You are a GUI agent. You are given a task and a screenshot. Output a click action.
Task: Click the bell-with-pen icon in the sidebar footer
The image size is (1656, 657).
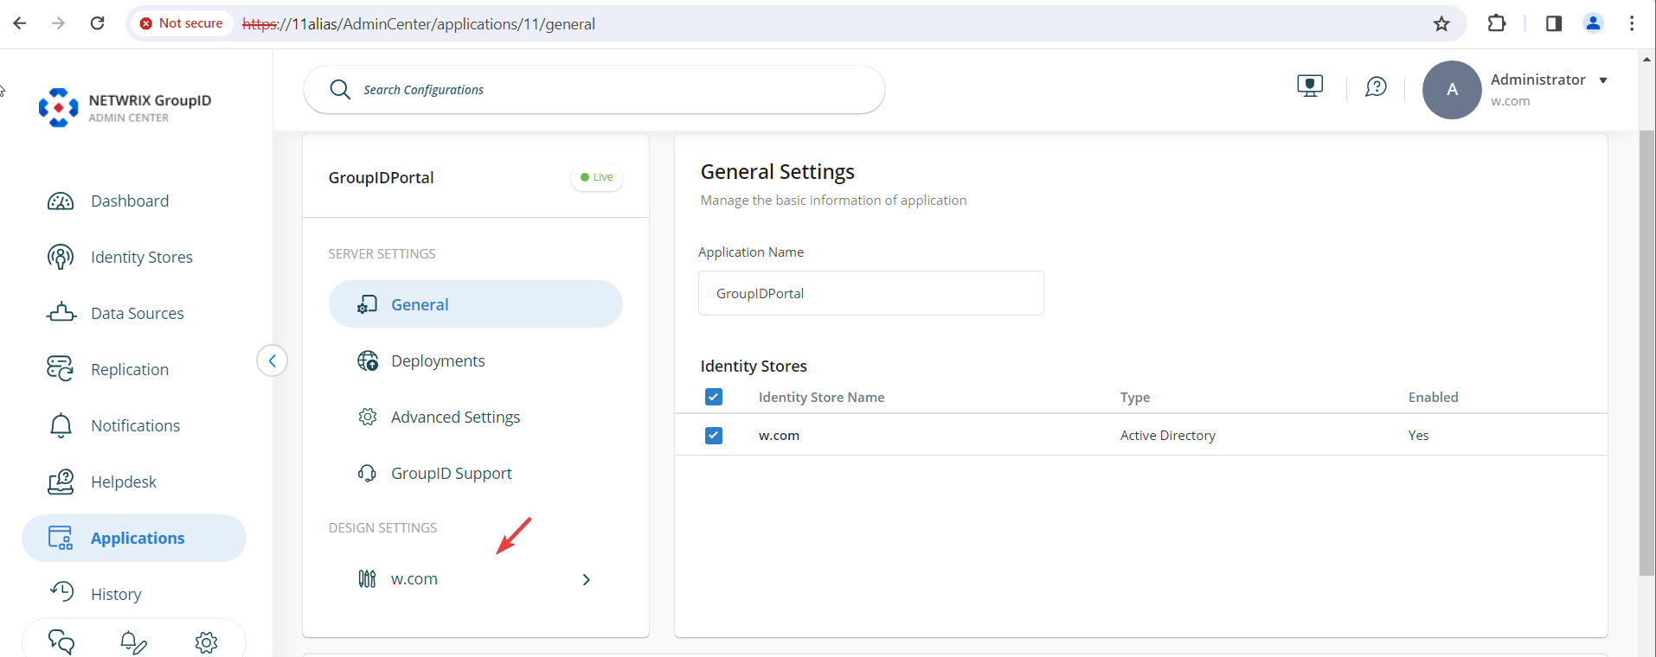pos(133,642)
